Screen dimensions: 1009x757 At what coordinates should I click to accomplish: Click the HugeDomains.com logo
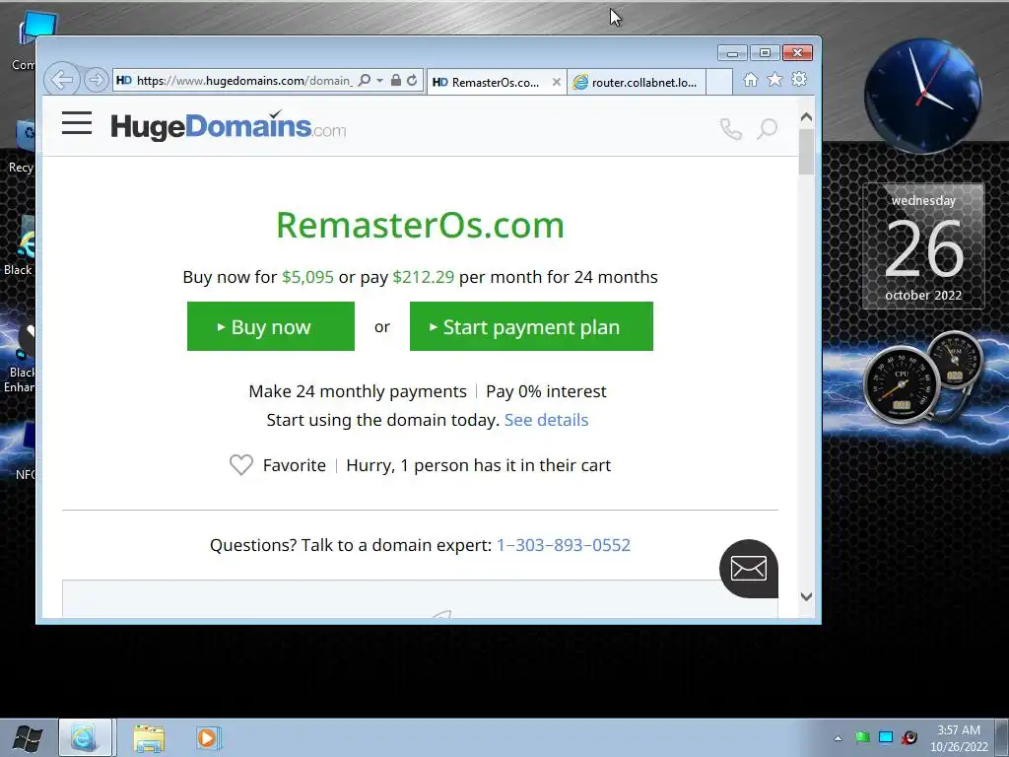229,126
